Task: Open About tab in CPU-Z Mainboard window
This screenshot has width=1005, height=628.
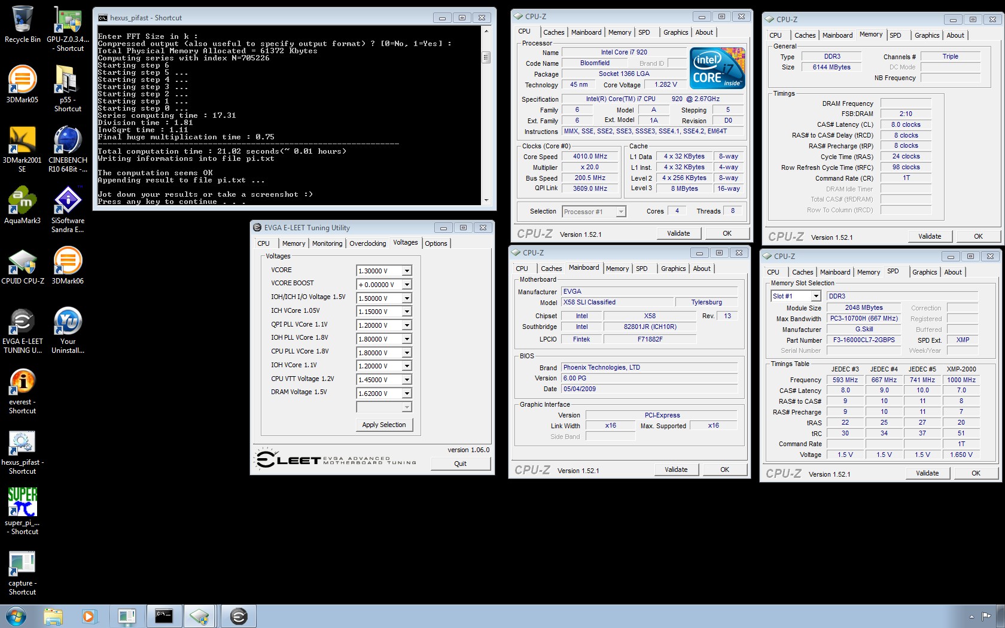Action: coord(702,269)
